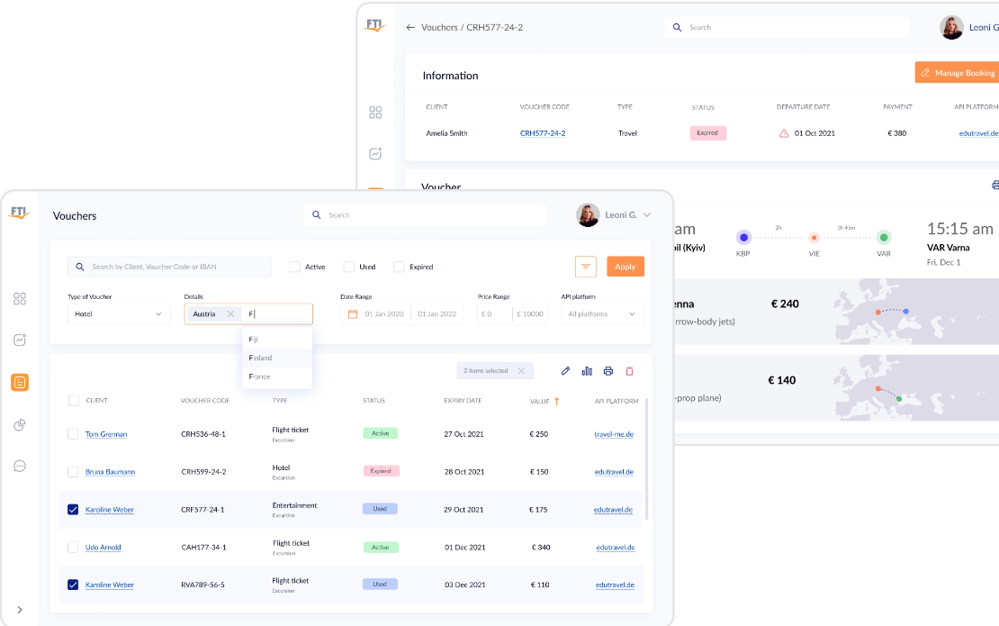Click Manage Booking button in back window

958,73
